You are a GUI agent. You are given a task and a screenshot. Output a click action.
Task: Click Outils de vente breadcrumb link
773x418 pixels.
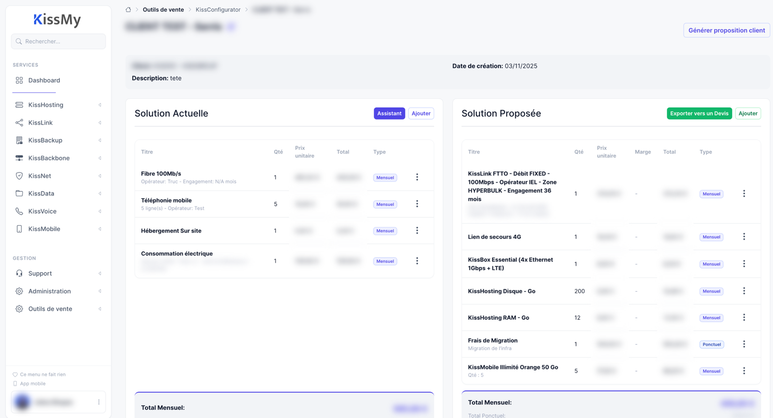[163, 9]
